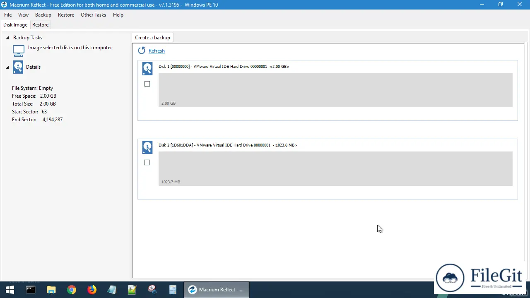Screen dimensions: 530x298
Task: Click the monitor icon for imaging disks
Action: point(19,50)
